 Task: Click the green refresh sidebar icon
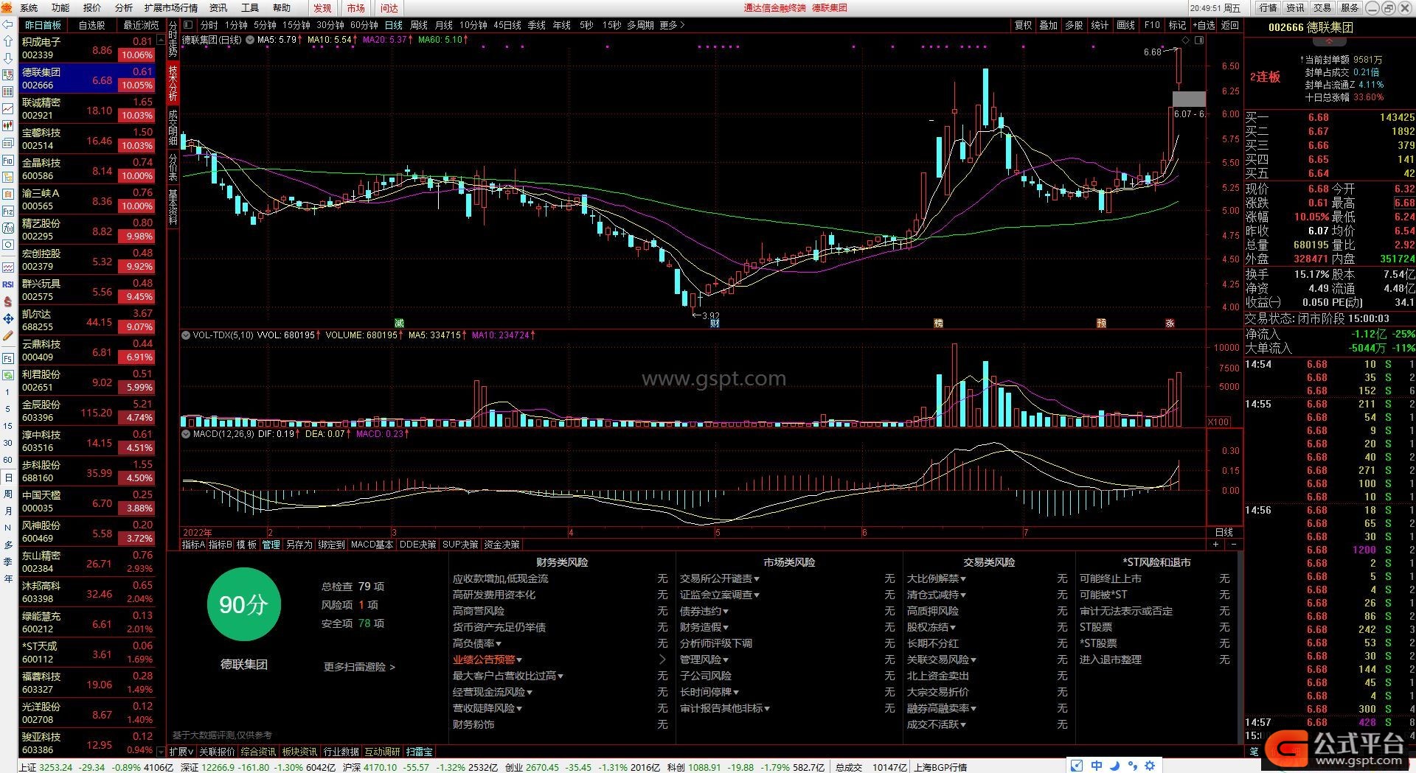pos(8,375)
